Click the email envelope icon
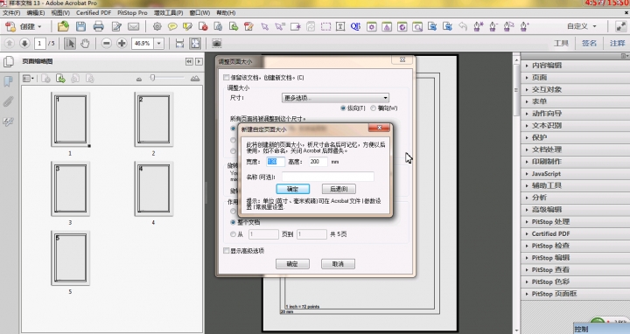630x334 pixels. tap(133, 26)
